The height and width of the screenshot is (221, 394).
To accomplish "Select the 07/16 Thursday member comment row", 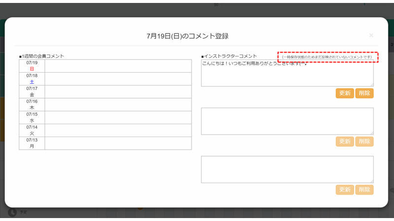I will [118, 104].
